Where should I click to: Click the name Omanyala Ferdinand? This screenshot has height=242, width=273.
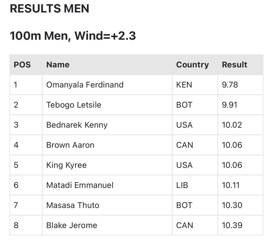point(85,85)
